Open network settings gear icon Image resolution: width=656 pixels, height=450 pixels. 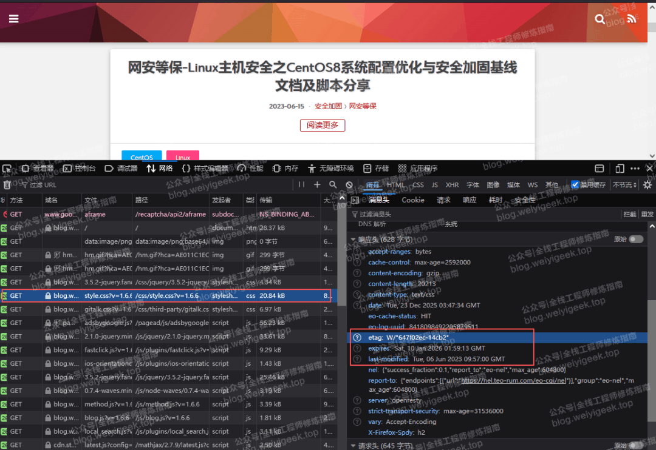pos(647,185)
